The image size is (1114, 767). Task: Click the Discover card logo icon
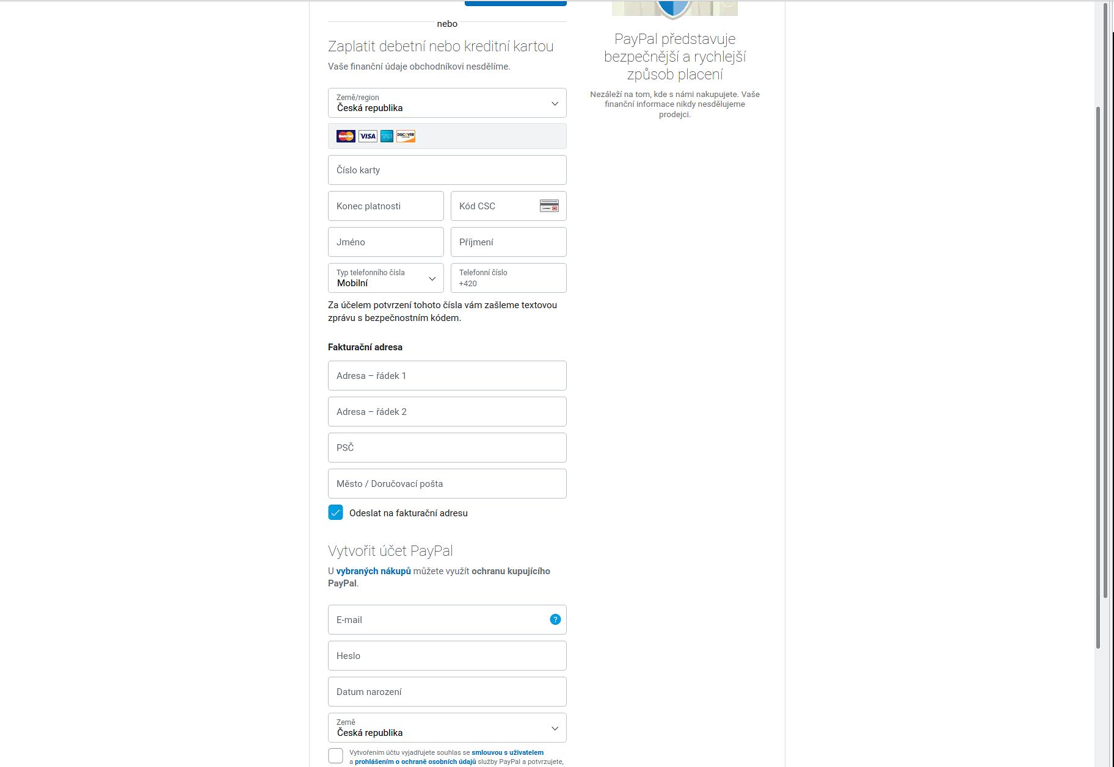click(x=406, y=136)
